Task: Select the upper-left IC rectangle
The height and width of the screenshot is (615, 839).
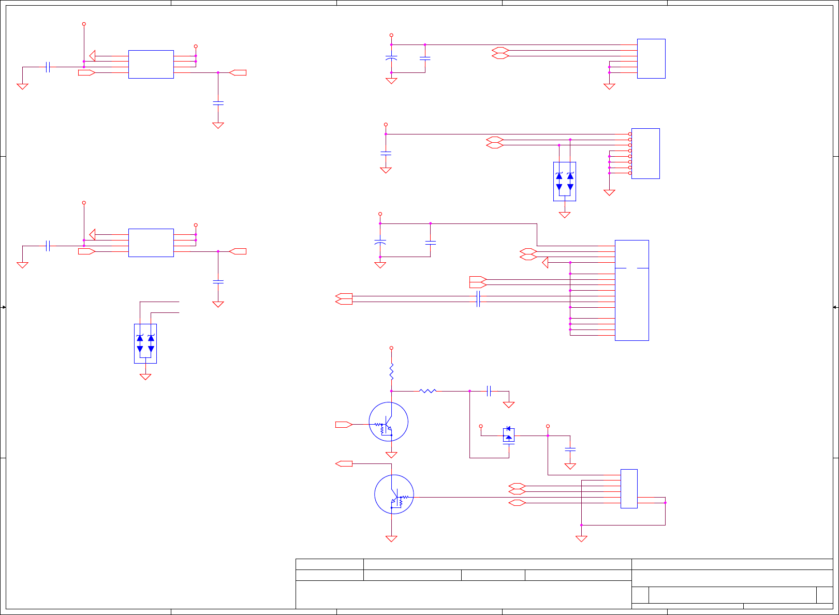Action: [151, 64]
